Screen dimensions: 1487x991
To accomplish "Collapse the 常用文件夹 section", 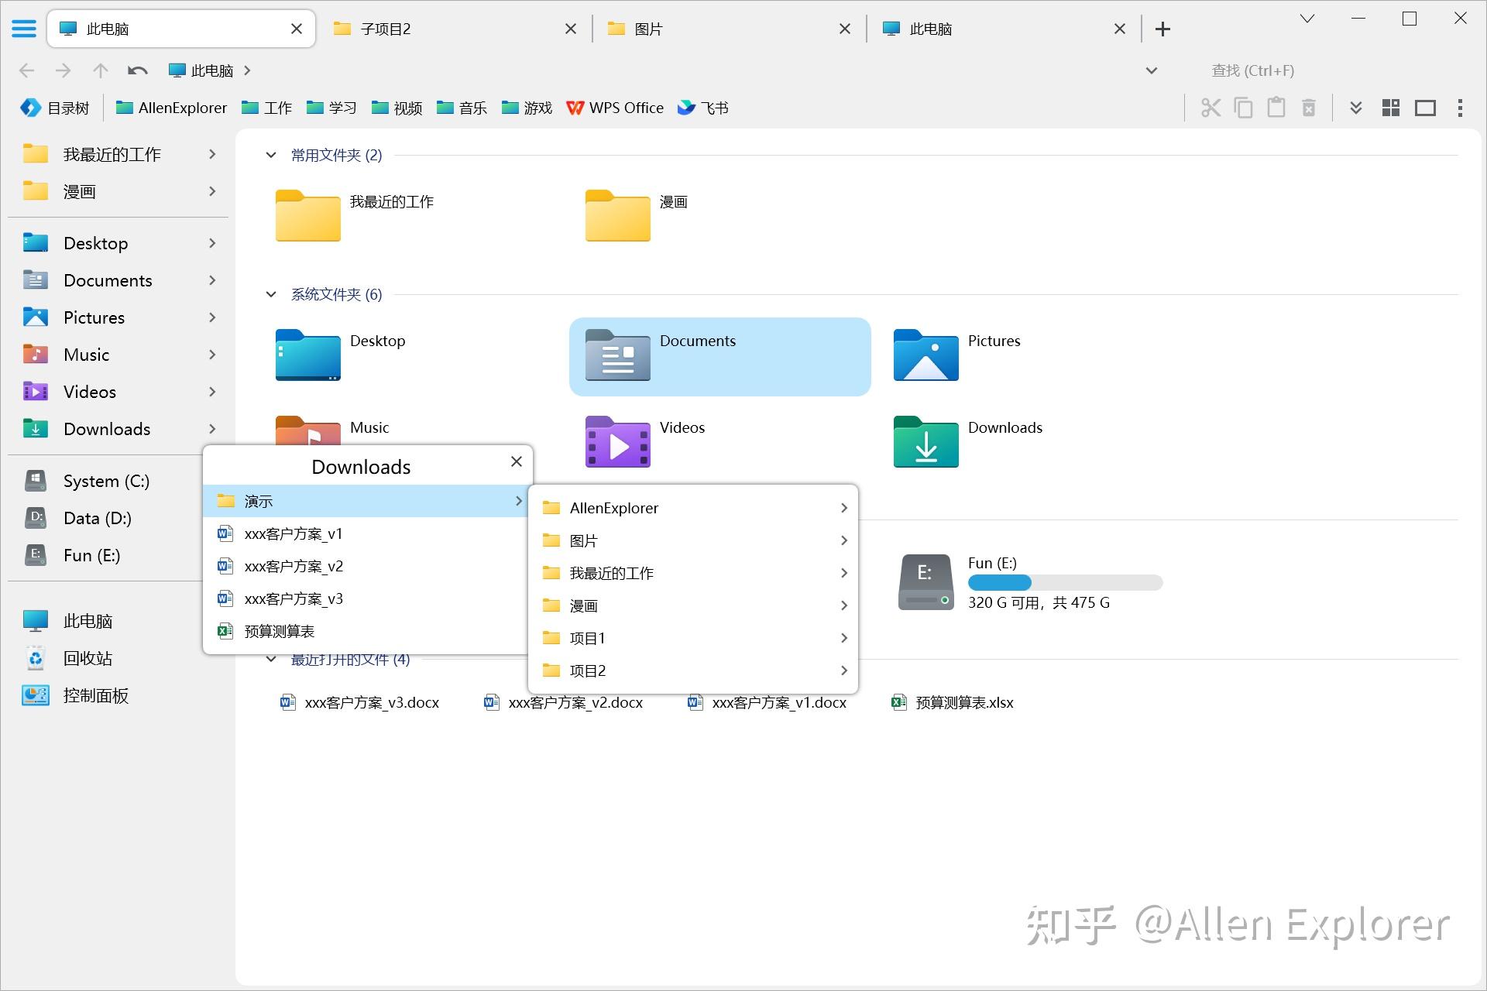I will [x=270, y=155].
